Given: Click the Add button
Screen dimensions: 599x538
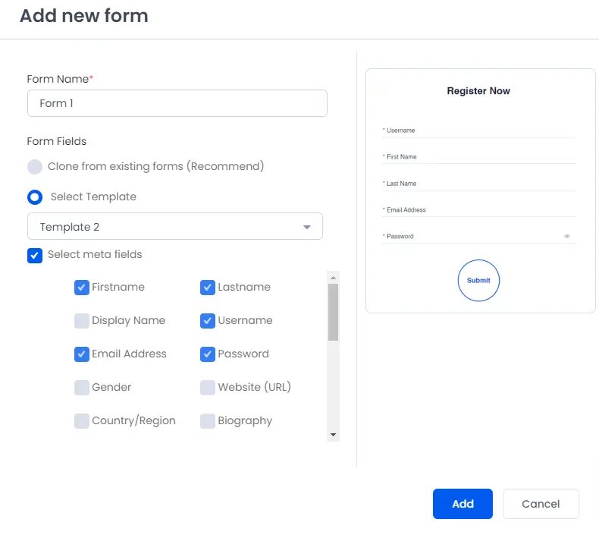Looking at the screenshot, I should click(x=463, y=504).
